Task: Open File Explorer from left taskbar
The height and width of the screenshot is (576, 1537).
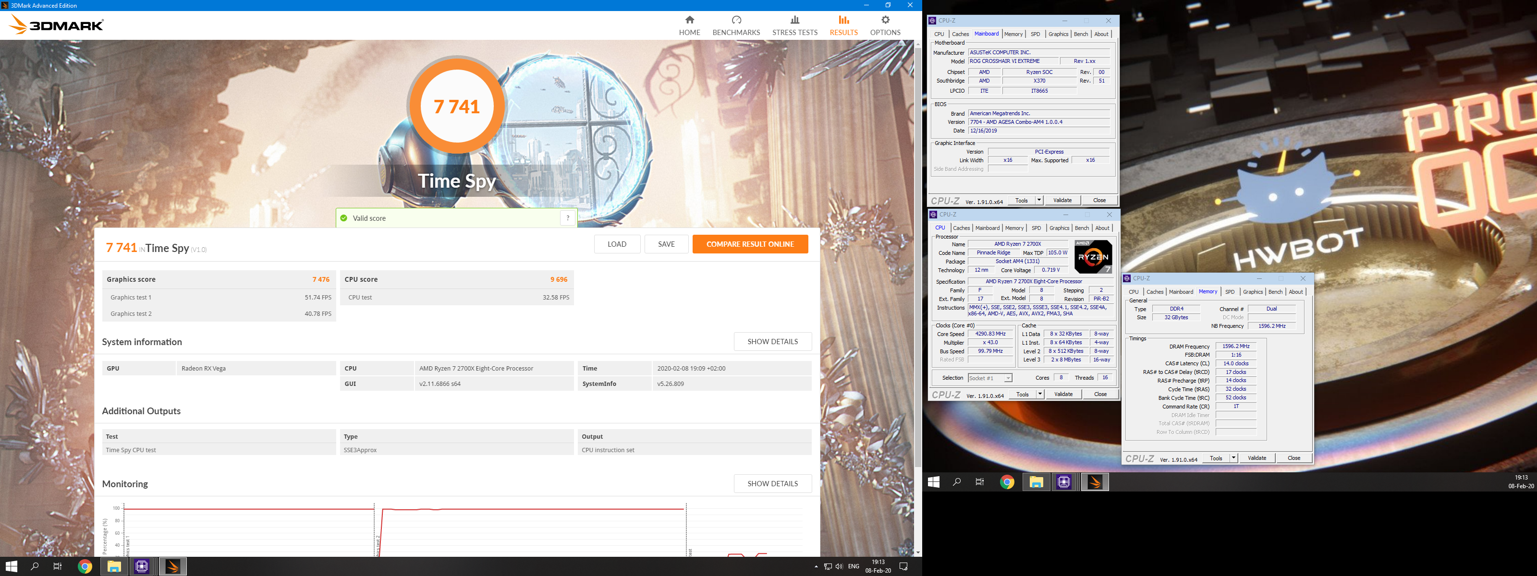Action: point(114,566)
